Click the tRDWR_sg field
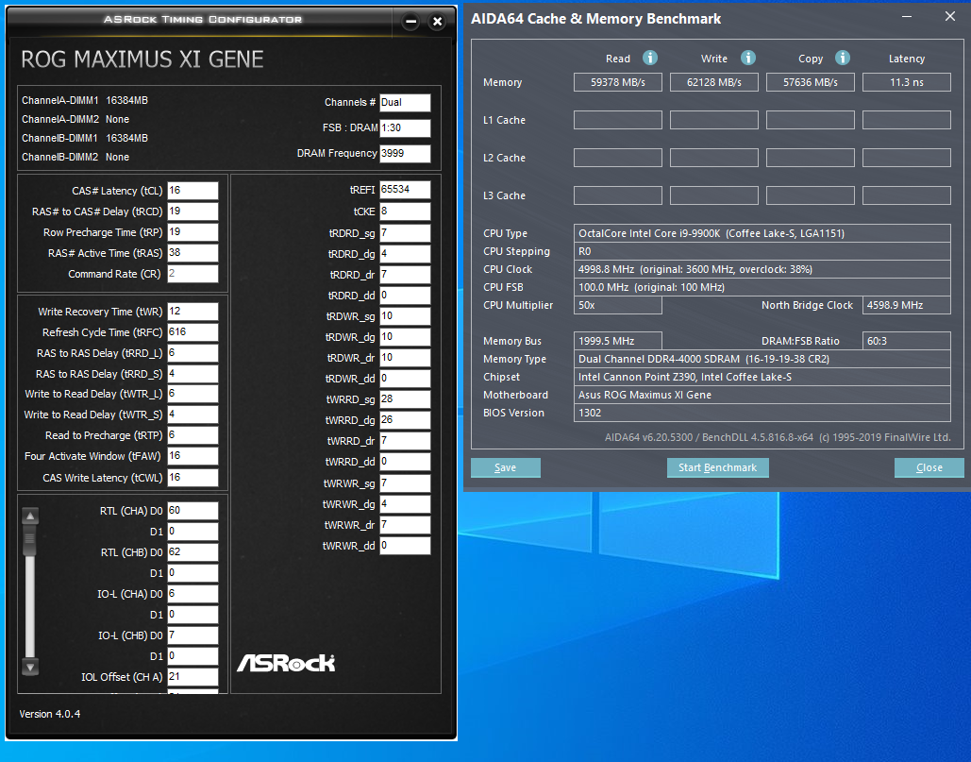 405,316
